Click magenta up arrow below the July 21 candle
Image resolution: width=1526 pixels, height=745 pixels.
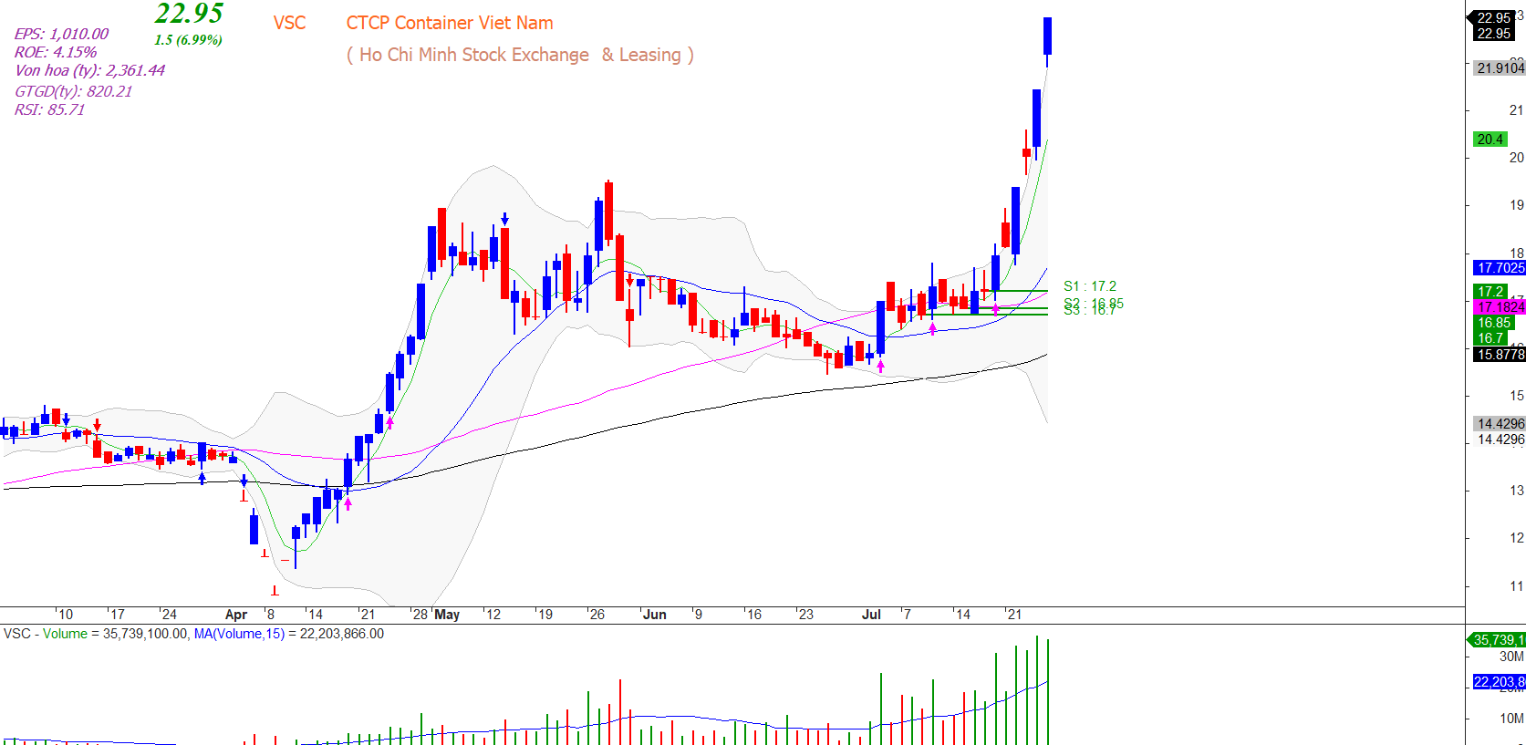point(995,310)
